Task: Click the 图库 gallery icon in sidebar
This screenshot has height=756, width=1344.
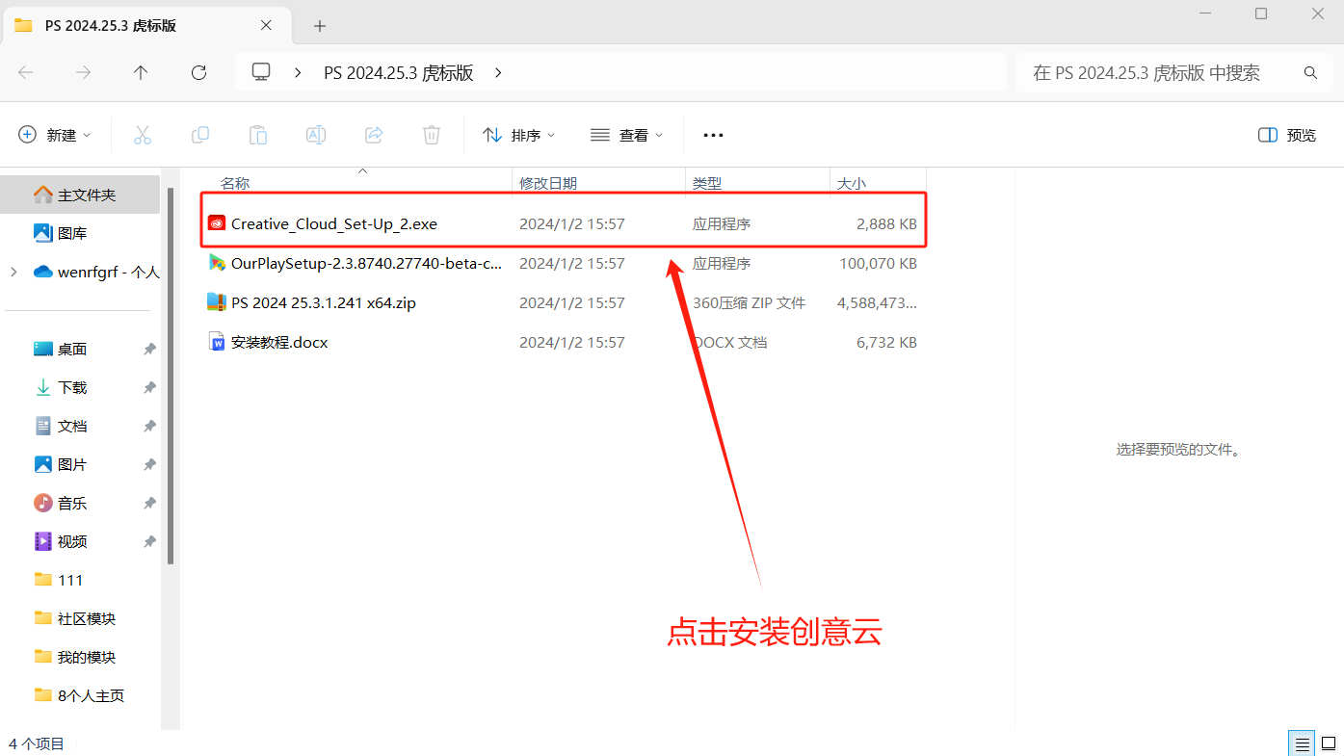Action: 42,233
